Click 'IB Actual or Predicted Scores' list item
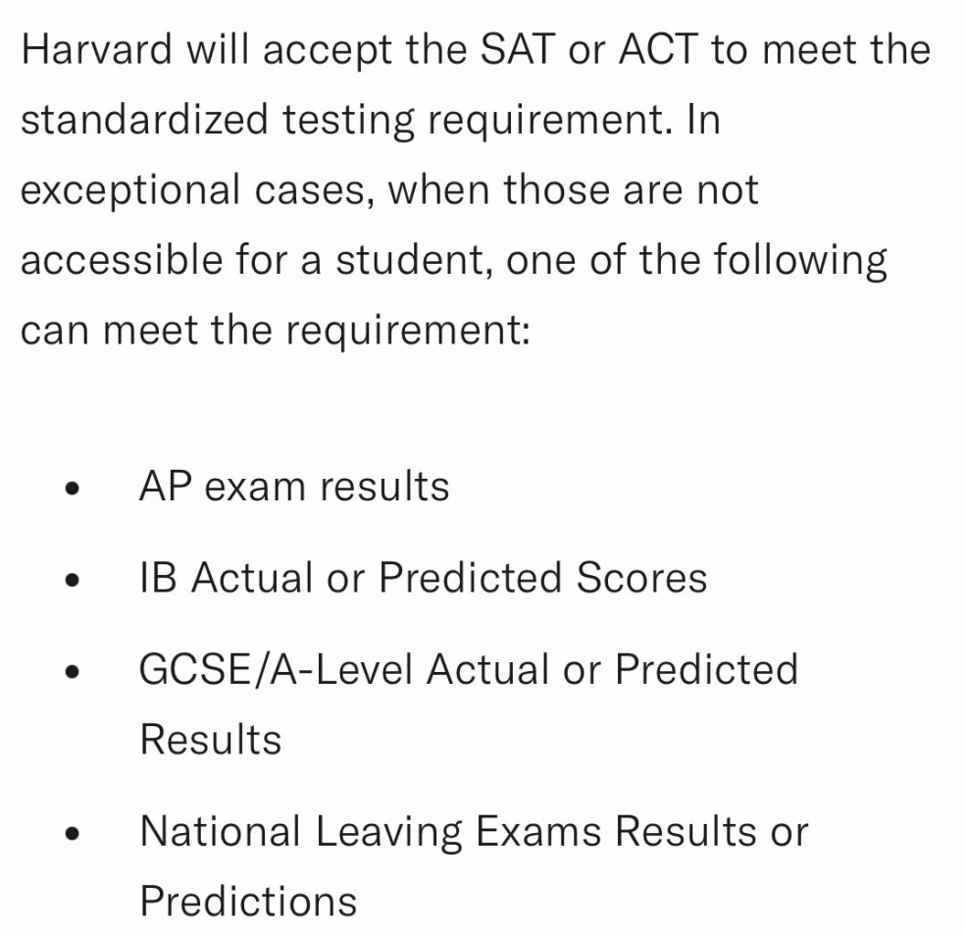 (x=424, y=578)
